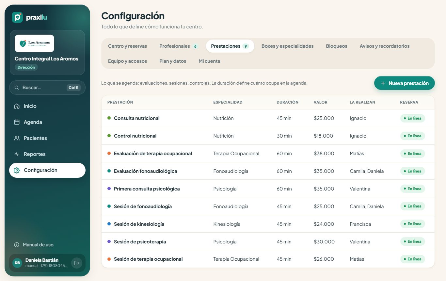Click the DB user avatar
The height and width of the screenshot is (281, 446).
17,263
